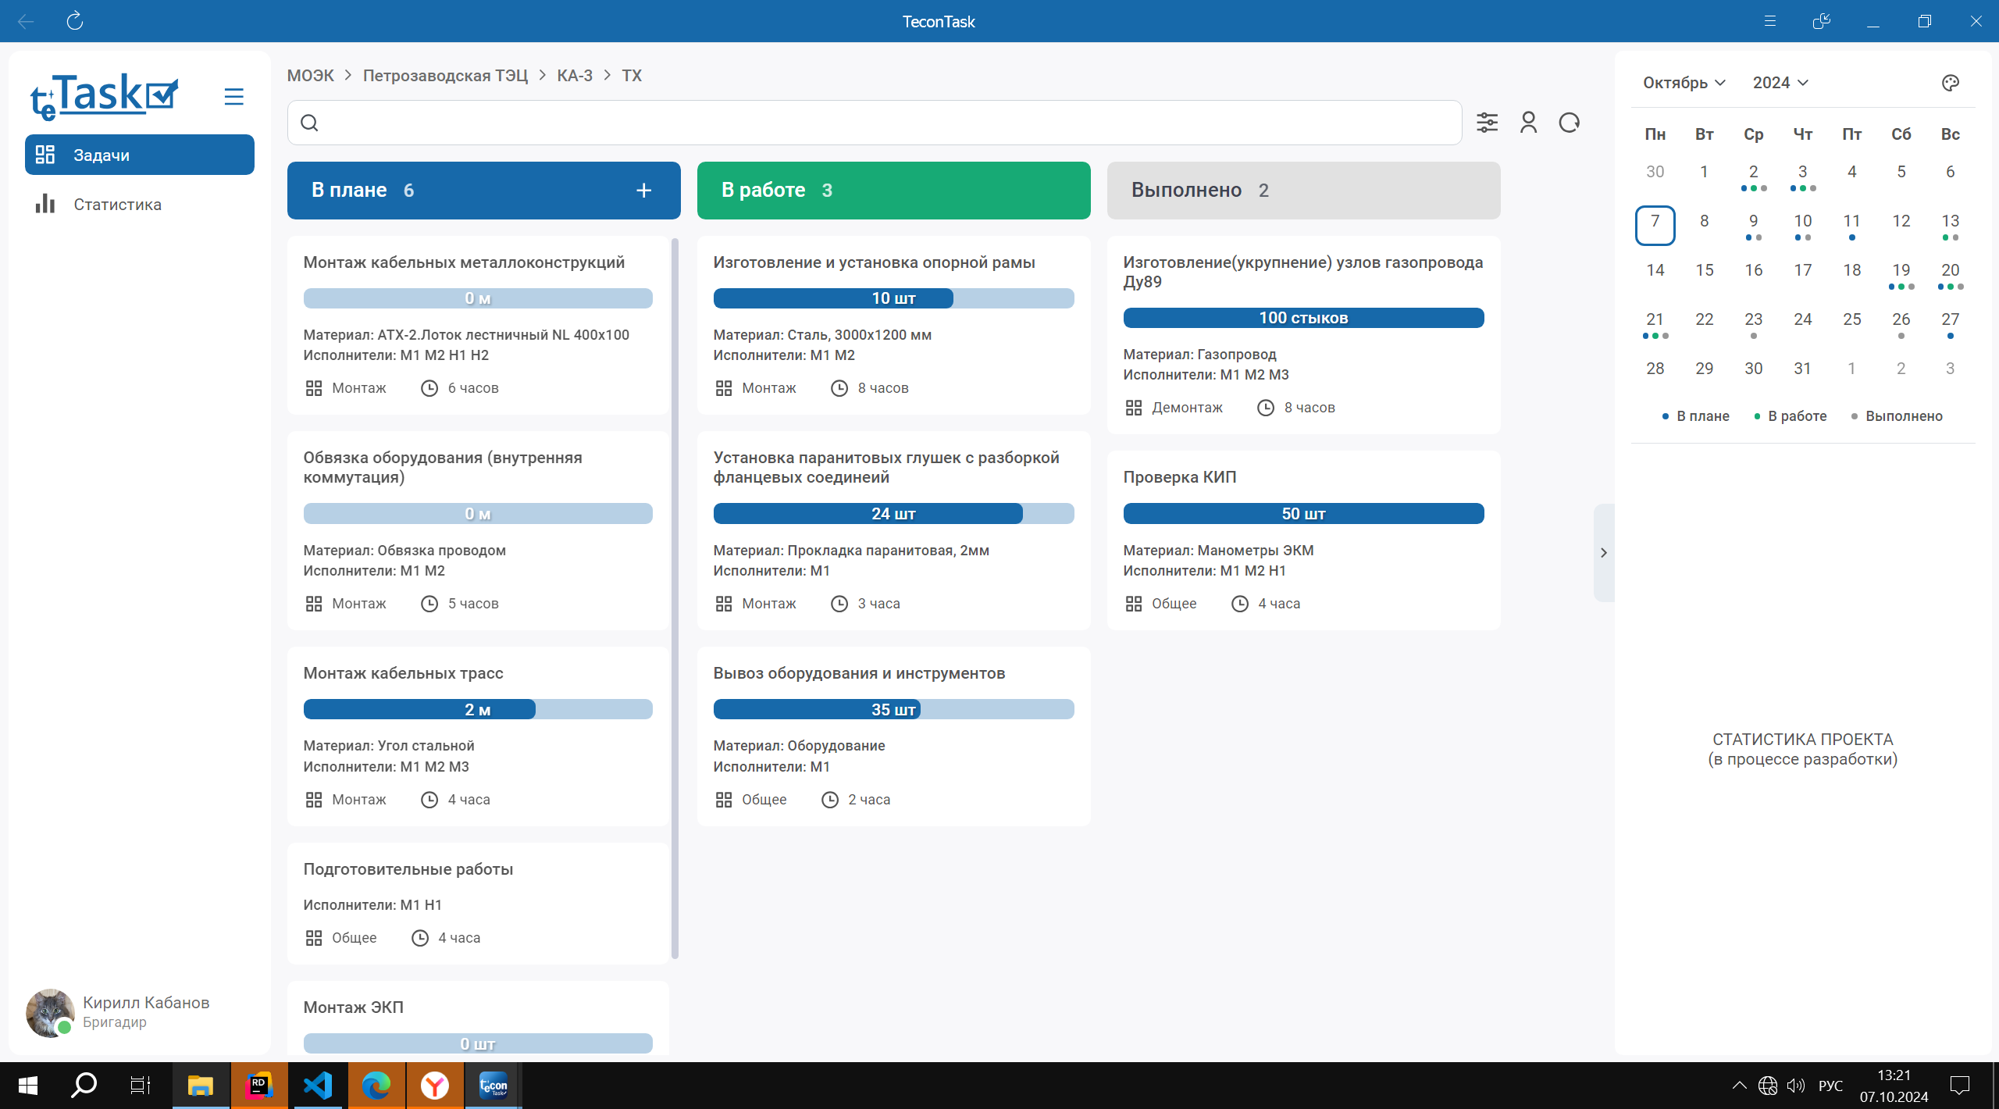The width and height of the screenshot is (1999, 1109).
Task: Select October 19 in calendar
Action: (1901, 270)
